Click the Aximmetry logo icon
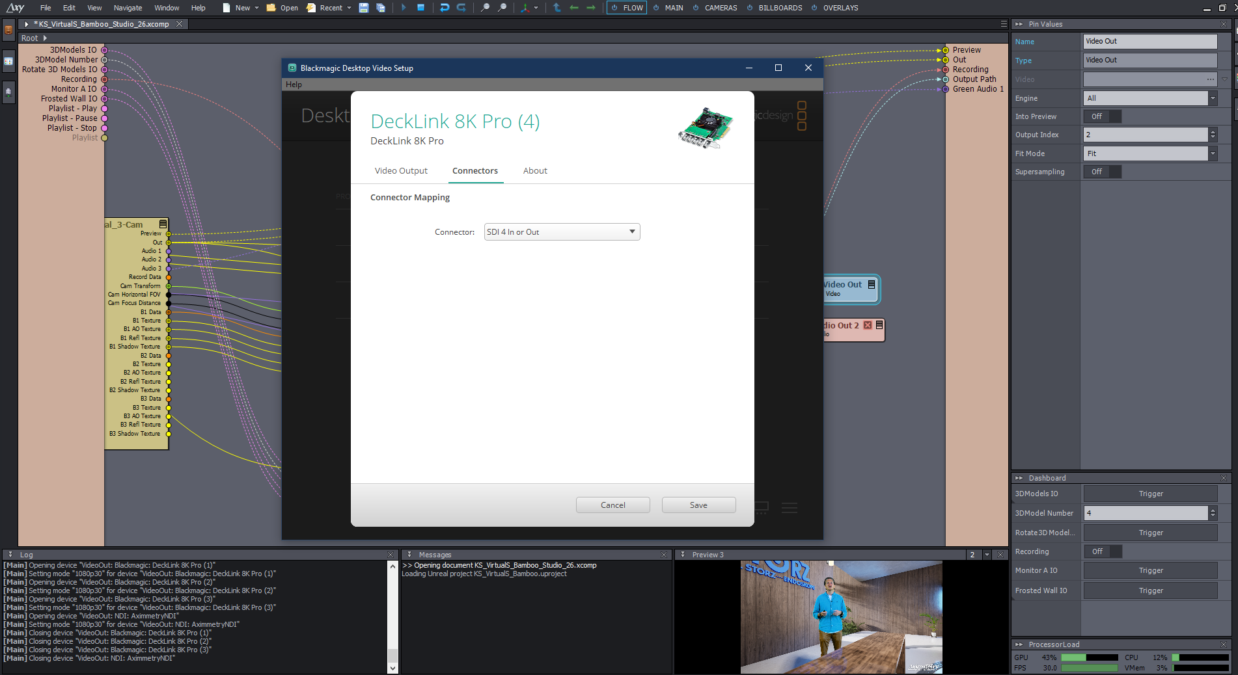 click(15, 8)
